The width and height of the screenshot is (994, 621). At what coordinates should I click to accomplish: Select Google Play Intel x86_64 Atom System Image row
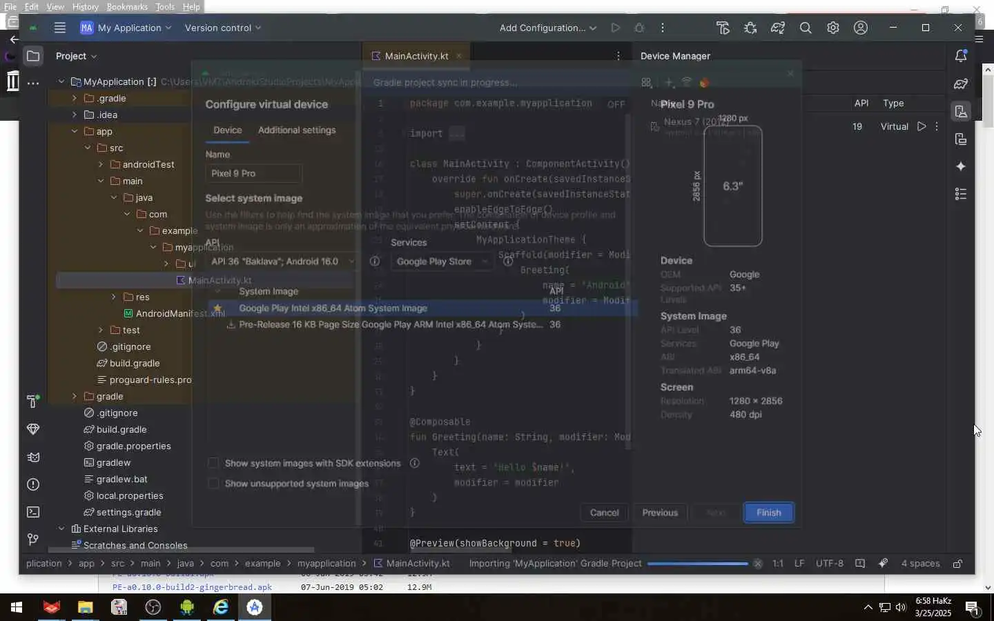tap(421, 308)
